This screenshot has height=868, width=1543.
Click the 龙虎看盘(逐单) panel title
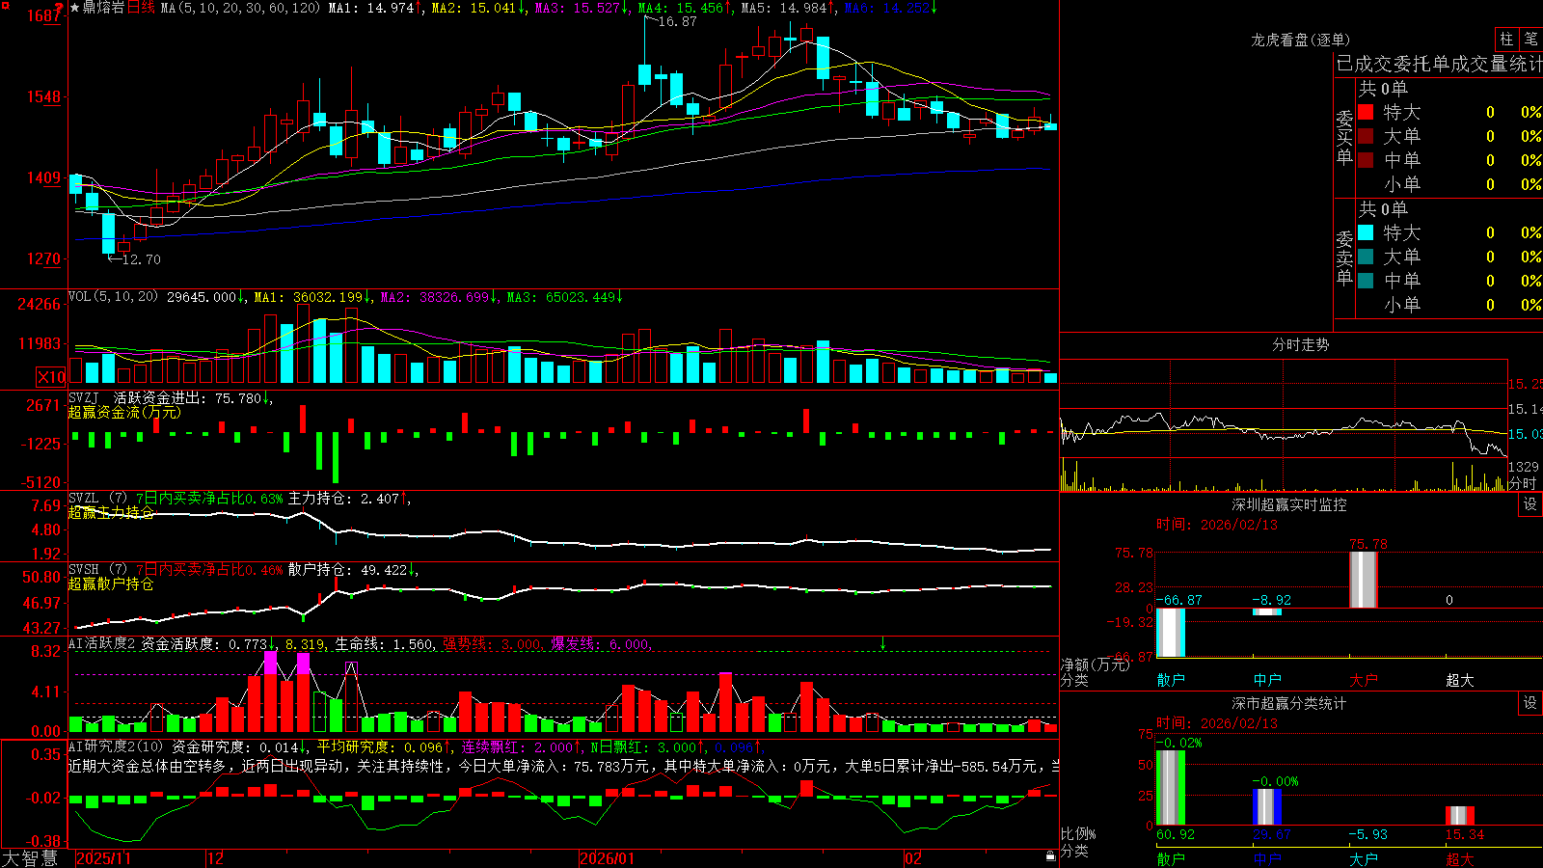pos(1300,40)
